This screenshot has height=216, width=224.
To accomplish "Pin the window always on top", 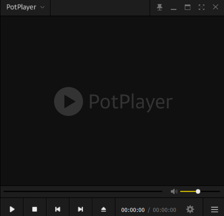I will (x=160, y=7).
